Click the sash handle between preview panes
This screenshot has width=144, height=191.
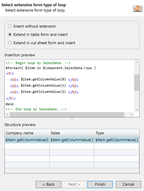[72, 118]
